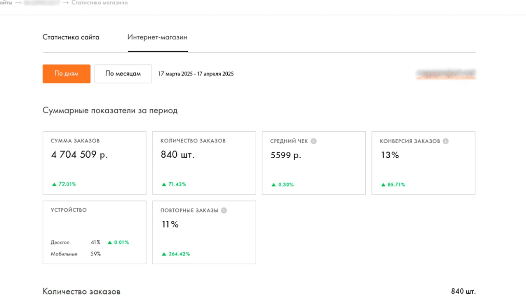
Task: Click the green arrow next to 85.71%
Action: [383, 185]
